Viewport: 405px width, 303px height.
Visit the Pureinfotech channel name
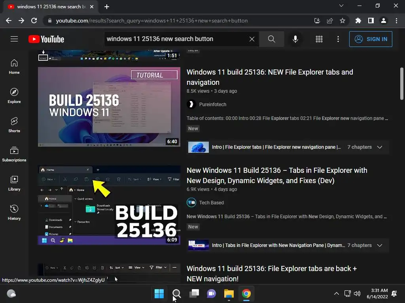point(212,104)
